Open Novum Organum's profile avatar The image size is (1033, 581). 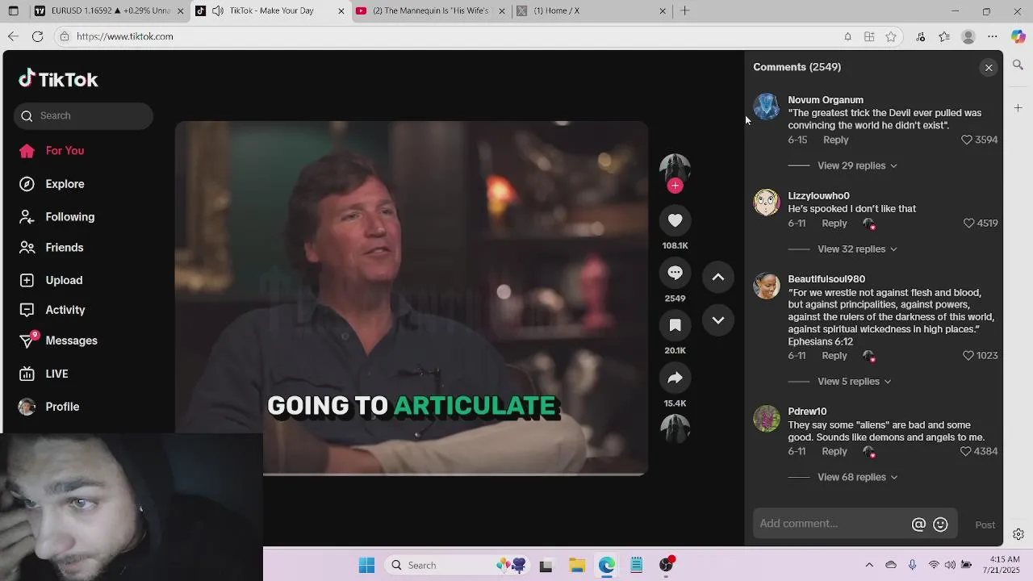point(767,107)
